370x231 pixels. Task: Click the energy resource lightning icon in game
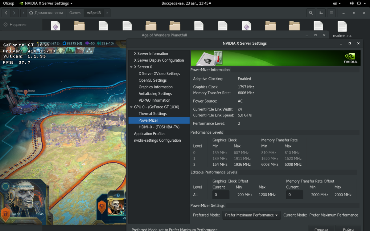[38, 43]
